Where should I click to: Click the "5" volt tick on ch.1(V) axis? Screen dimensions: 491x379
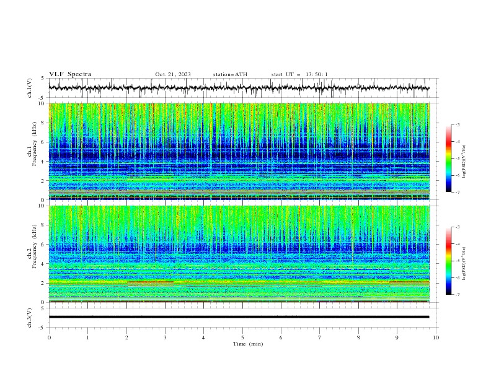42,79
